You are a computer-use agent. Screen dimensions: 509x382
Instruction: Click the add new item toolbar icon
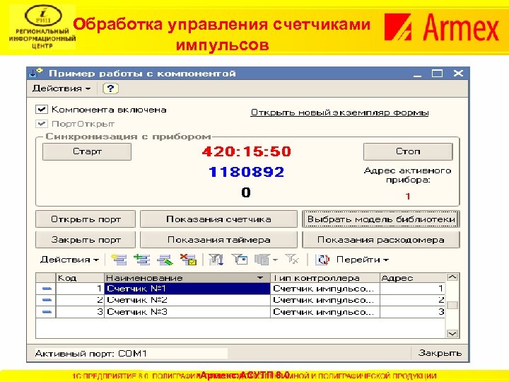(119, 260)
